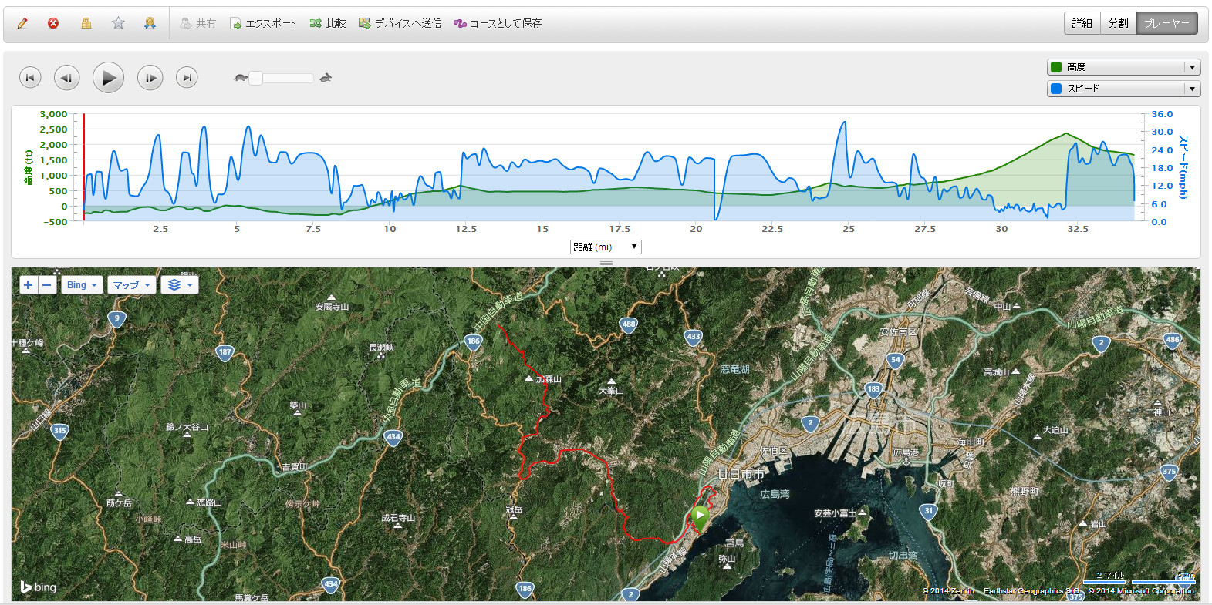Viewport: 1212px width, 605px height.
Task: Click the route 433 shield on map
Action: coord(694,337)
